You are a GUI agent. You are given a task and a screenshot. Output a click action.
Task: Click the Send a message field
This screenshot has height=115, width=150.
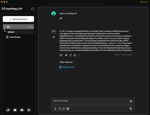tap(91, 101)
